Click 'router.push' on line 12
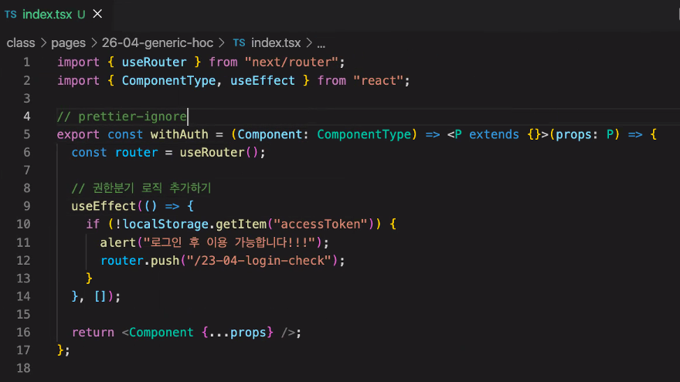 140,261
